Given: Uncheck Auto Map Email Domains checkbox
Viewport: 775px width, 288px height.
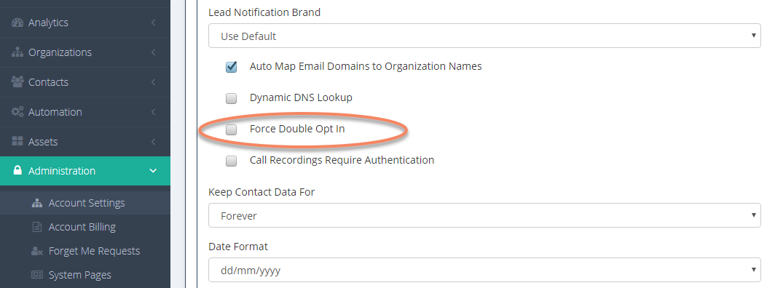Looking at the screenshot, I should 232,67.
